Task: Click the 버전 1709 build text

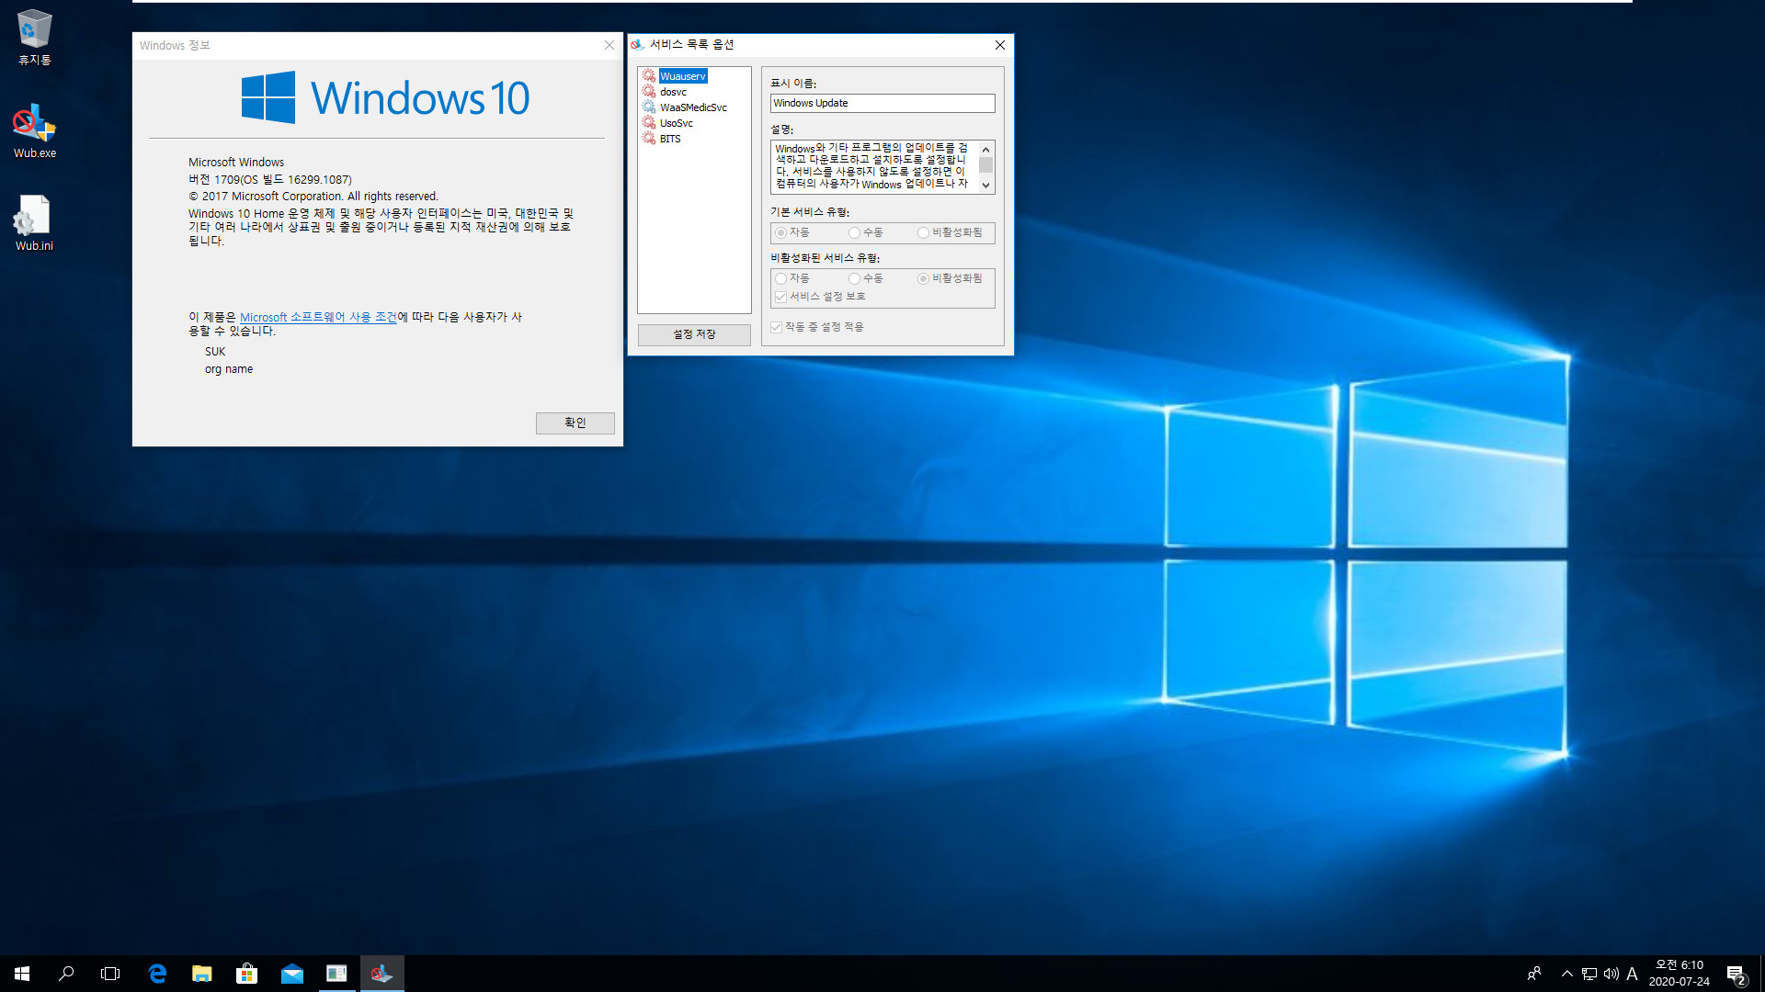Action: click(x=270, y=180)
